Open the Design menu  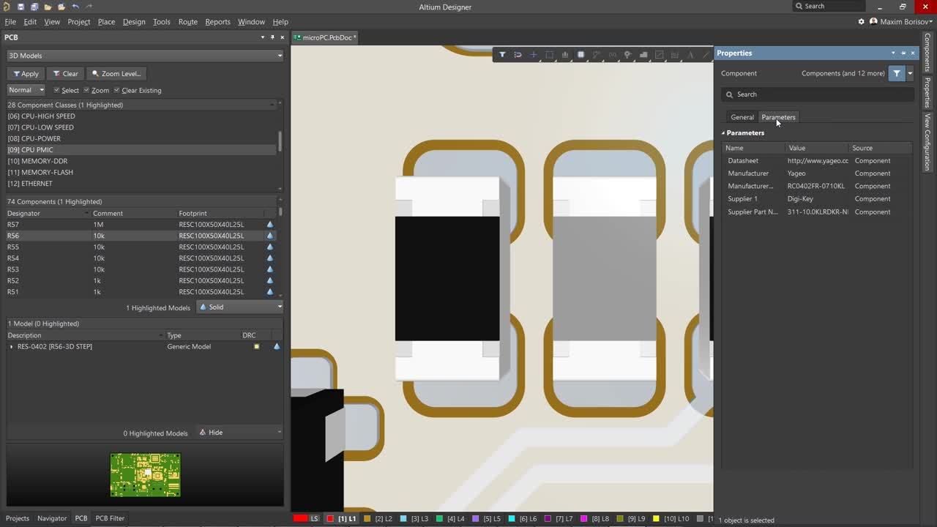coord(134,22)
